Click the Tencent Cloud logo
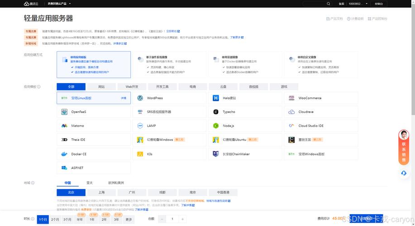415x226 pixels. (31, 4)
